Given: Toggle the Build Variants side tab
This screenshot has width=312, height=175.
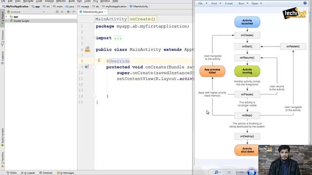Looking at the screenshot, I should [2, 137].
